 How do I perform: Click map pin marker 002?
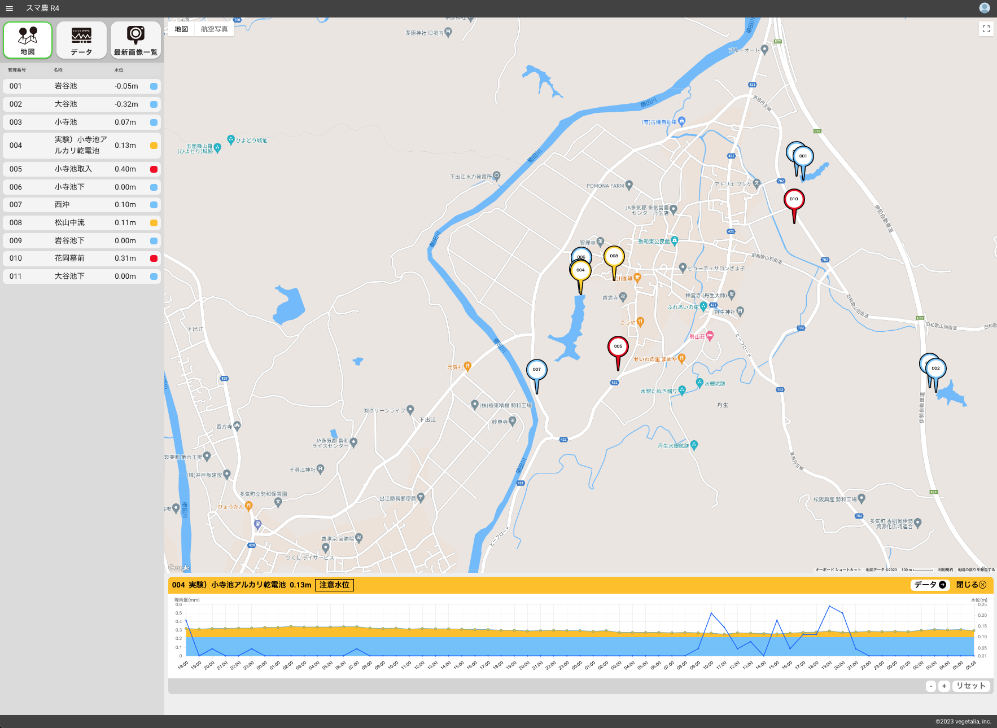coord(936,369)
